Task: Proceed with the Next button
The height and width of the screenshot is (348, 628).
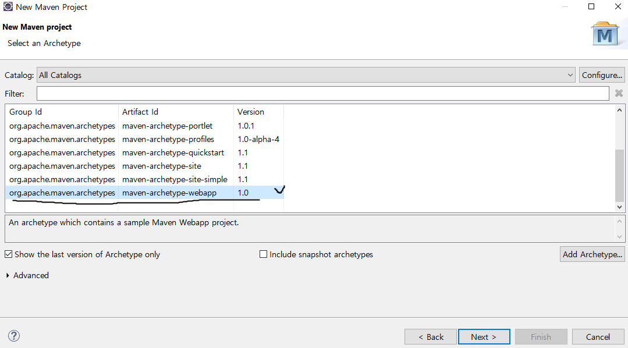Action: [x=484, y=337]
